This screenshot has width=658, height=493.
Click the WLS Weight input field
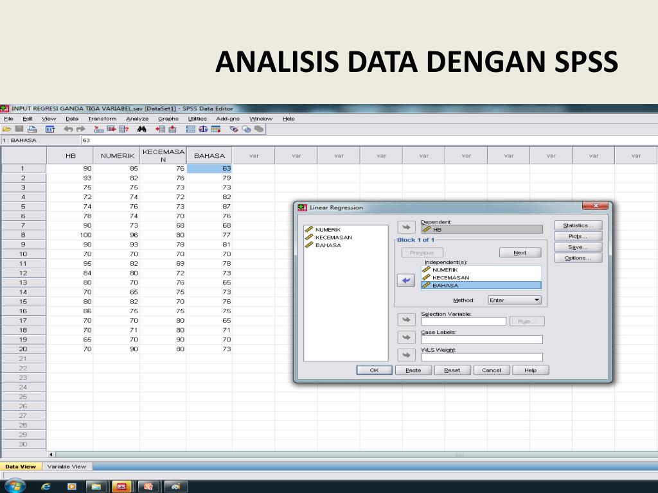482,358
